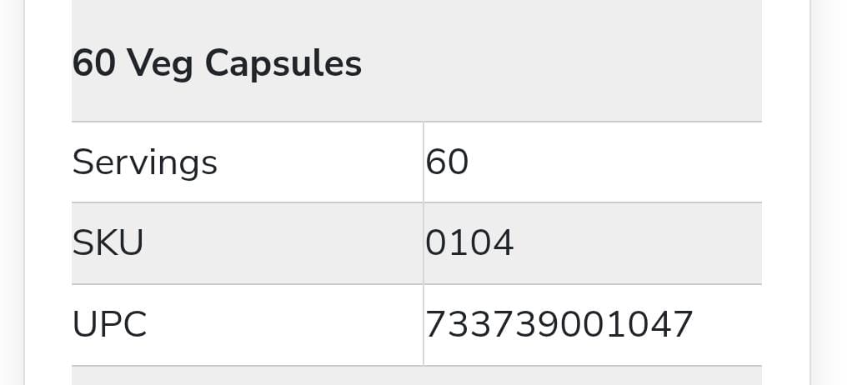The image size is (847, 385).
Task: Click the "60 Veg Capsules" heading
Action: tap(217, 63)
